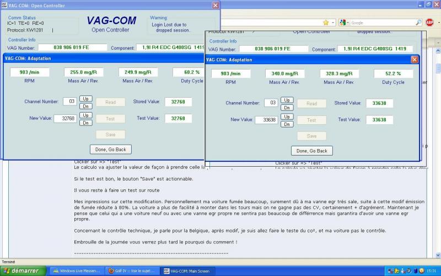Switch to Golf IV Firefox taskbar button

(132, 271)
